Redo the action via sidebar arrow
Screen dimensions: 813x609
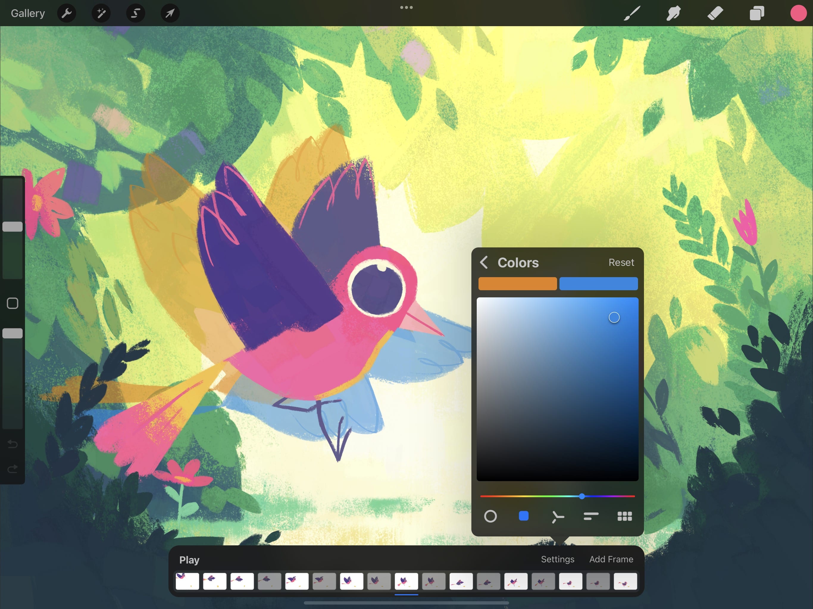click(12, 469)
